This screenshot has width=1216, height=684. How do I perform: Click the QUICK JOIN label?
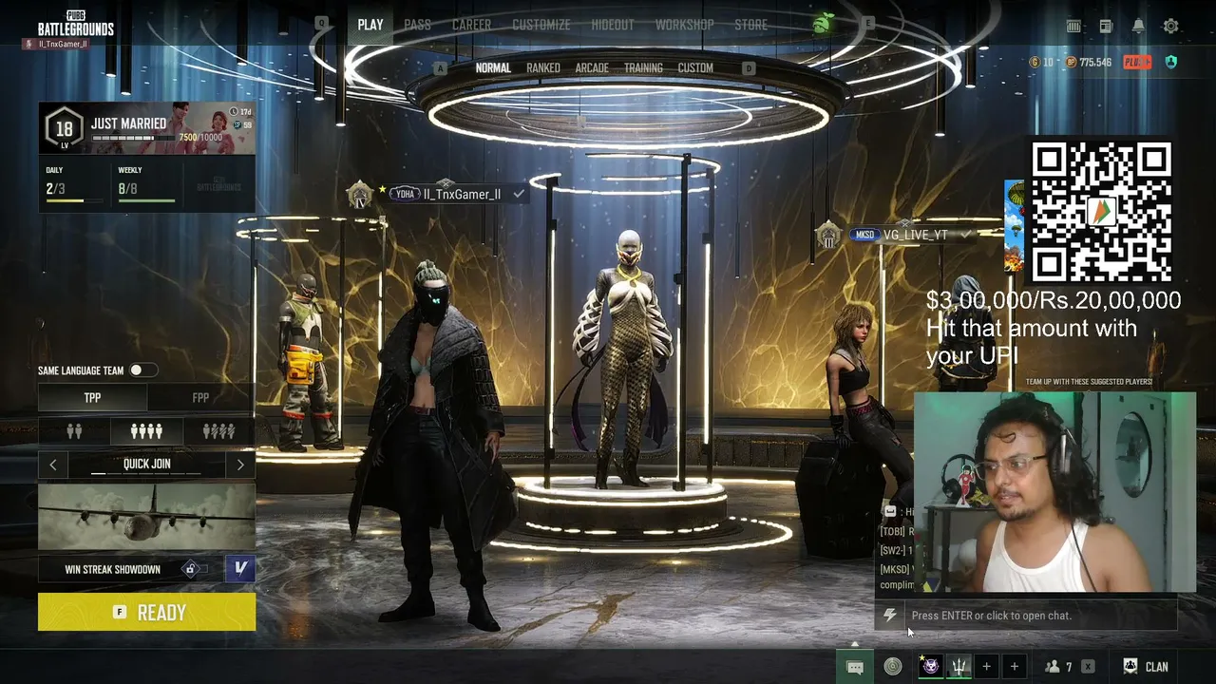[146, 465]
